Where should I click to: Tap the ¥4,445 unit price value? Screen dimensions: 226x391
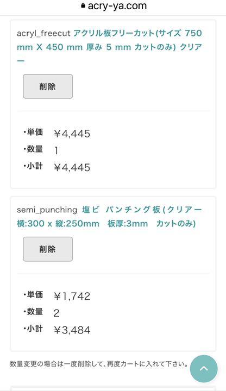pyautogui.click(x=72, y=134)
